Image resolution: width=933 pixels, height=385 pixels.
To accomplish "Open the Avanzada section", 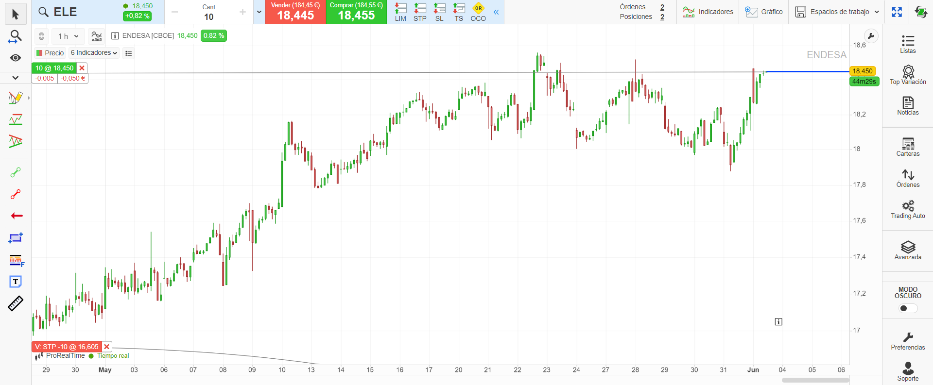I will coord(908,251).
